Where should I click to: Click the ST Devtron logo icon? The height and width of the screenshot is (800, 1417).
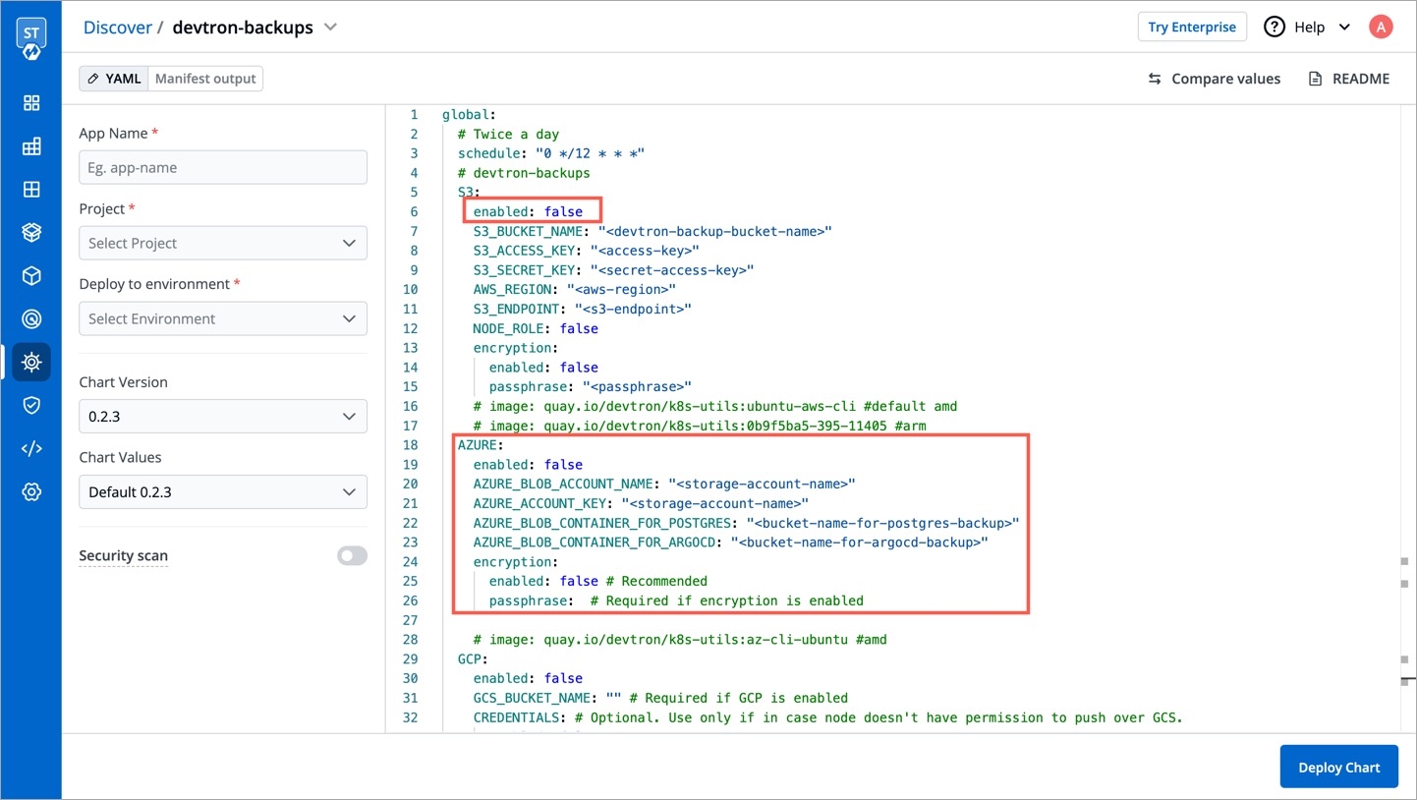tap(31, 38)
